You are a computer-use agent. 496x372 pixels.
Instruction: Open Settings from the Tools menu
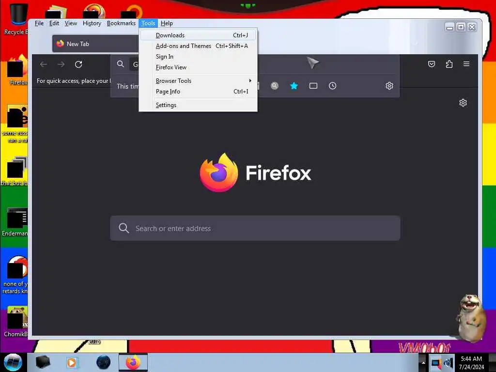click(198, 105)
